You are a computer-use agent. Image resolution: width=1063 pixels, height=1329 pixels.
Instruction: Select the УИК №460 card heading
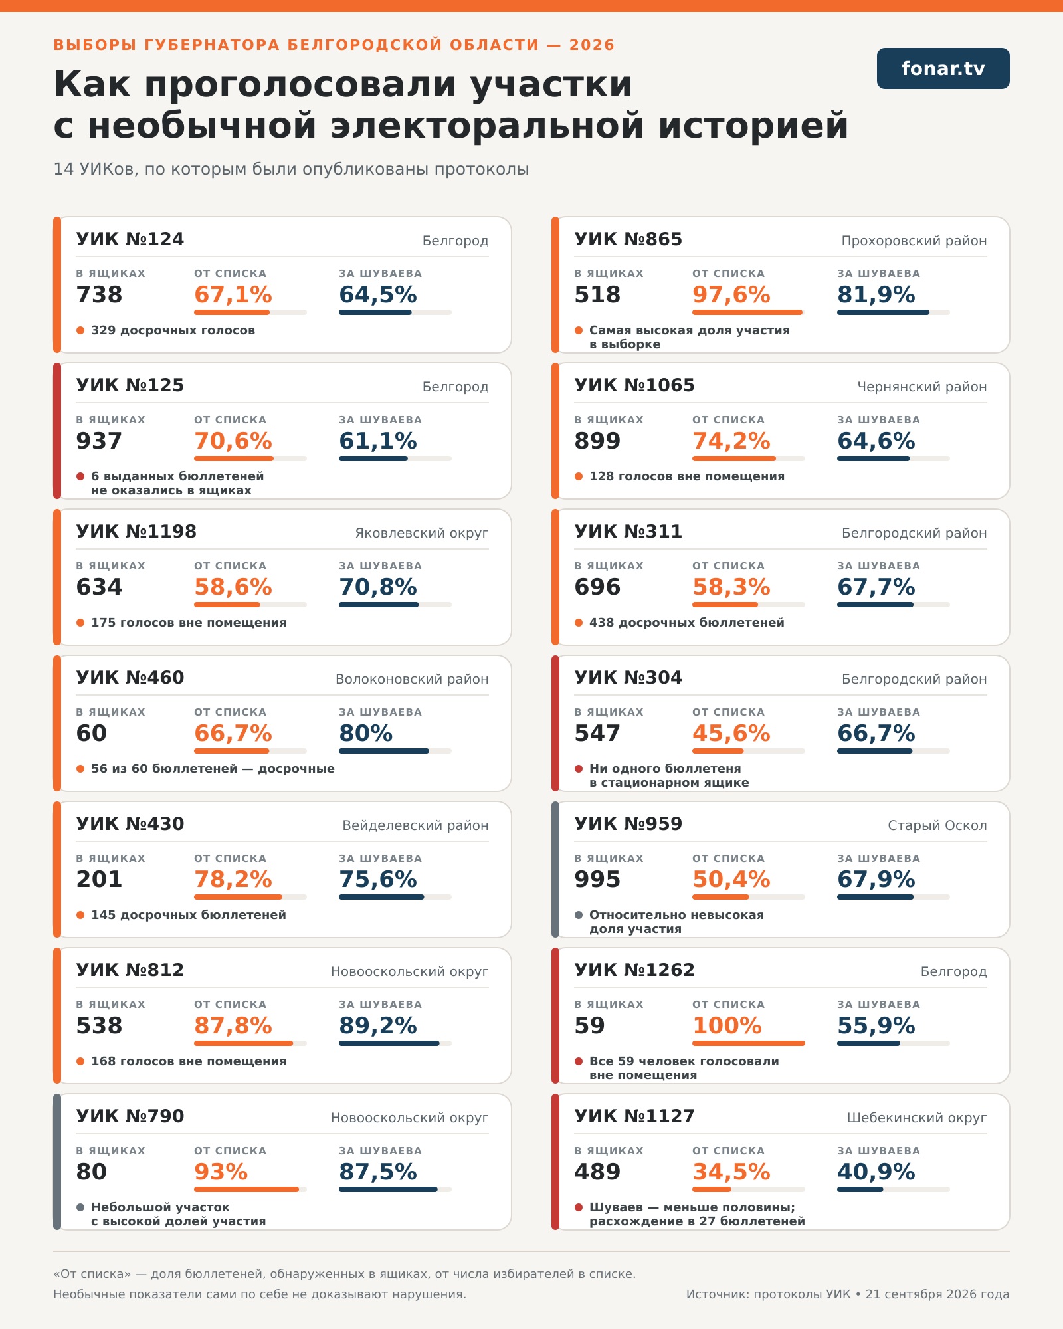tap(130, 678)
